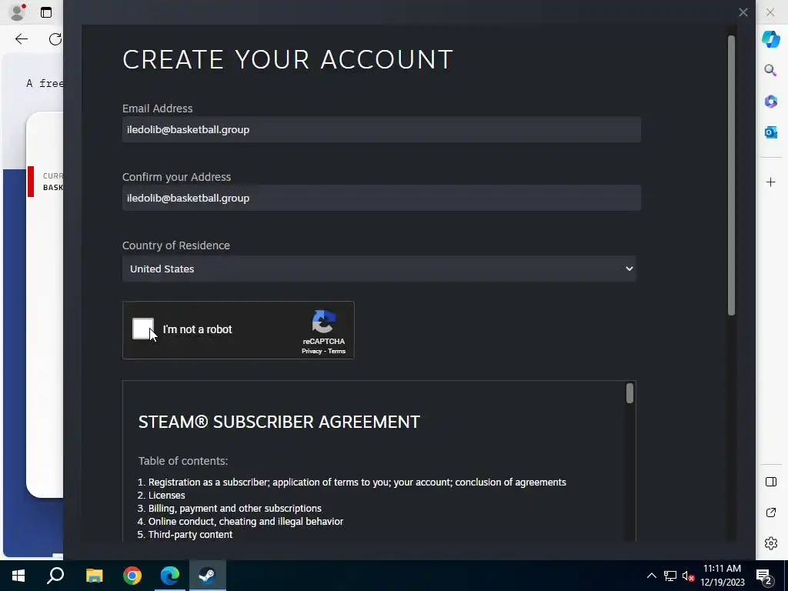788x591 pixels.
Task: Open Edge profile avatar icon
Action: (18, 12)
